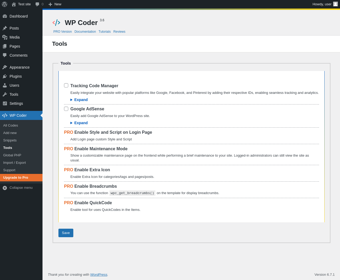Click PRO Enable QuickCode heading
Viewport: 340px width, 280px height.
click(x=88, y=203)
